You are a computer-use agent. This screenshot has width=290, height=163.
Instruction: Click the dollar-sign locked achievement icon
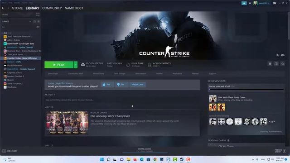click(x=246, y=122)
